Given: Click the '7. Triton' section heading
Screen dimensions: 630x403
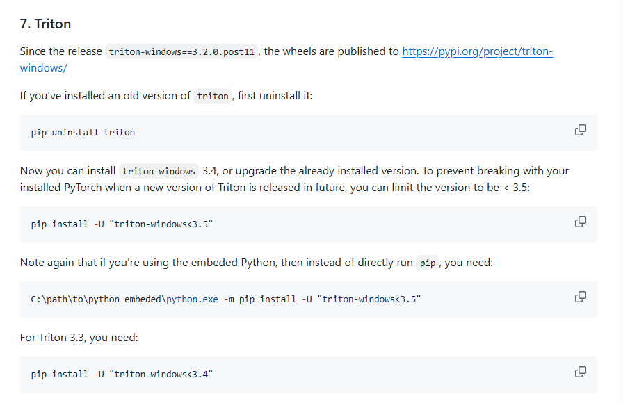Looking at the screenshot, I should tap(45, 24).
